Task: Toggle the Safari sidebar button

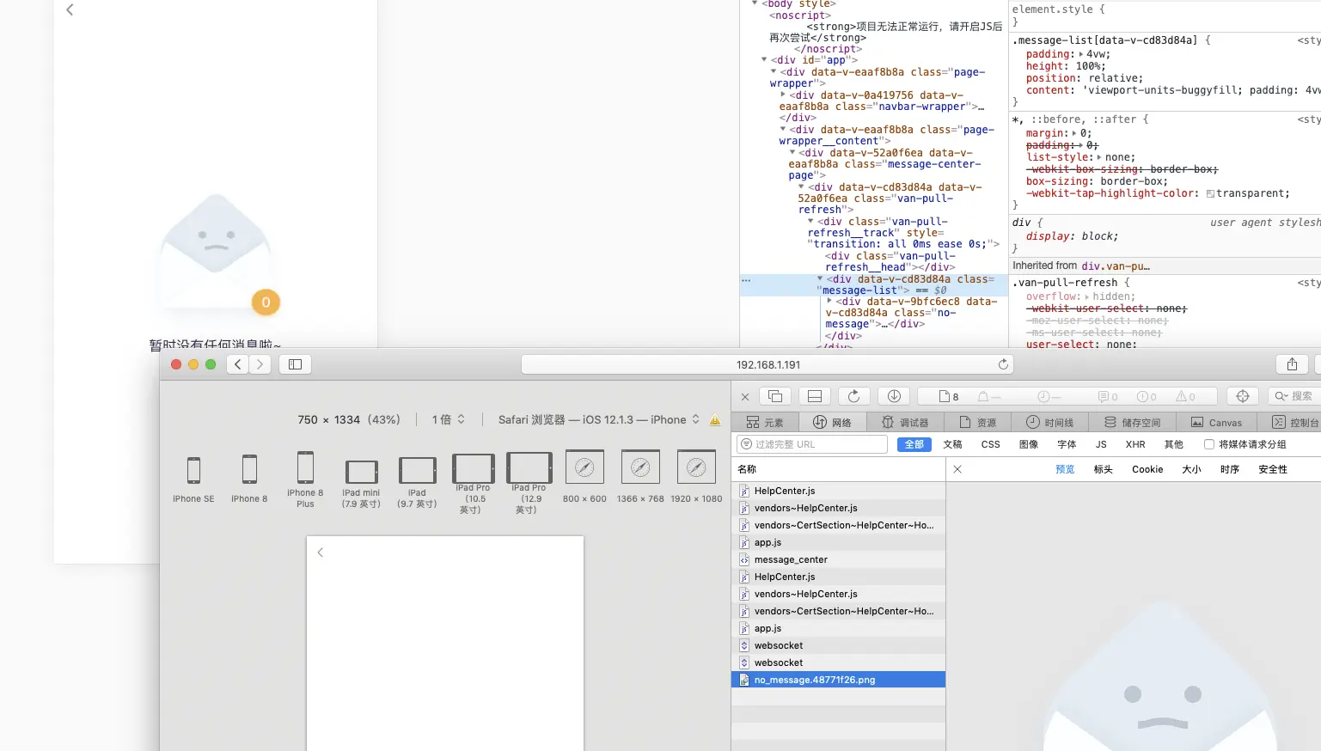Action: point(295,364)
